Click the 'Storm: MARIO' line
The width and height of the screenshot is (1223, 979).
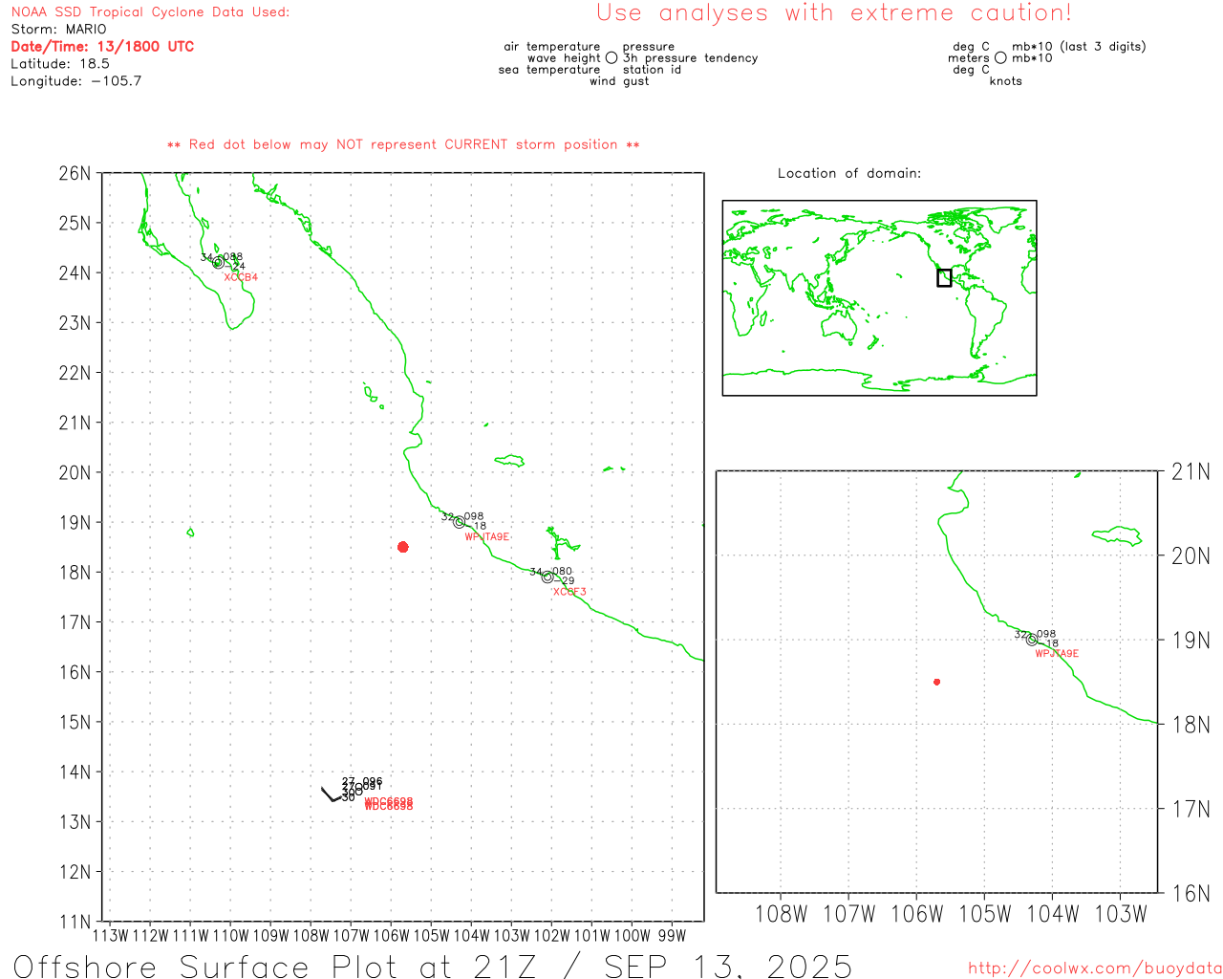click(x=58, y=30)
